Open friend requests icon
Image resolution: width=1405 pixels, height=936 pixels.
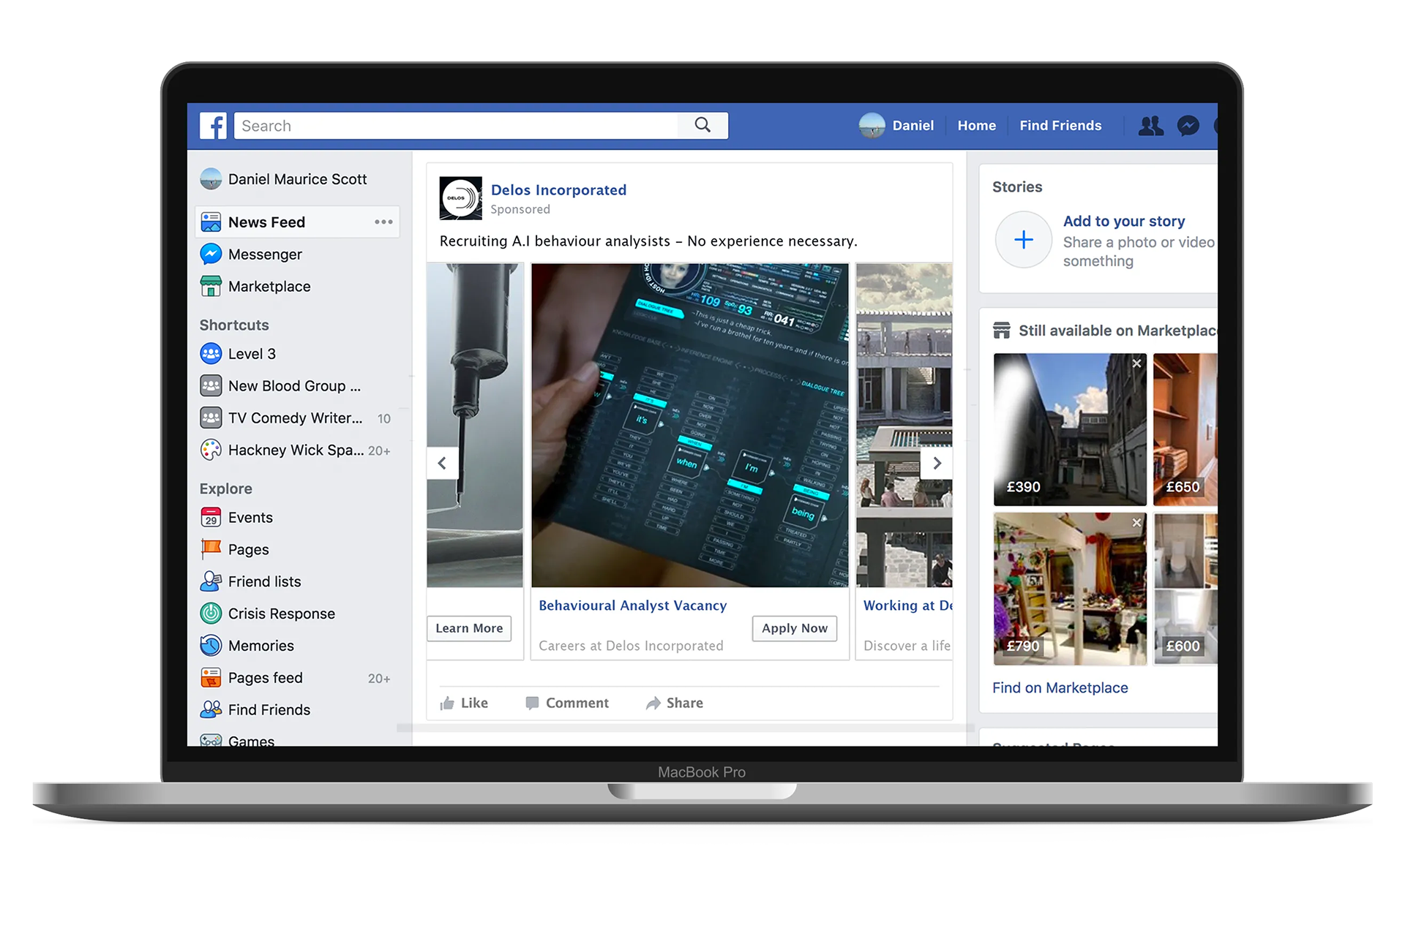point(1150,126)
